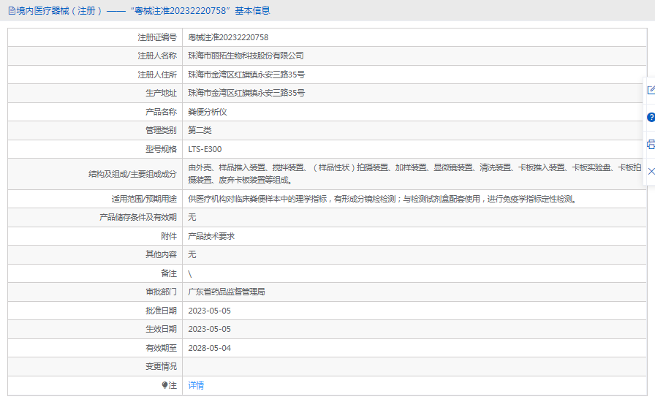Select the 注册人住所 label
Image resolution: width=655 pixels, height=402 pixels.
click(157, 75)
